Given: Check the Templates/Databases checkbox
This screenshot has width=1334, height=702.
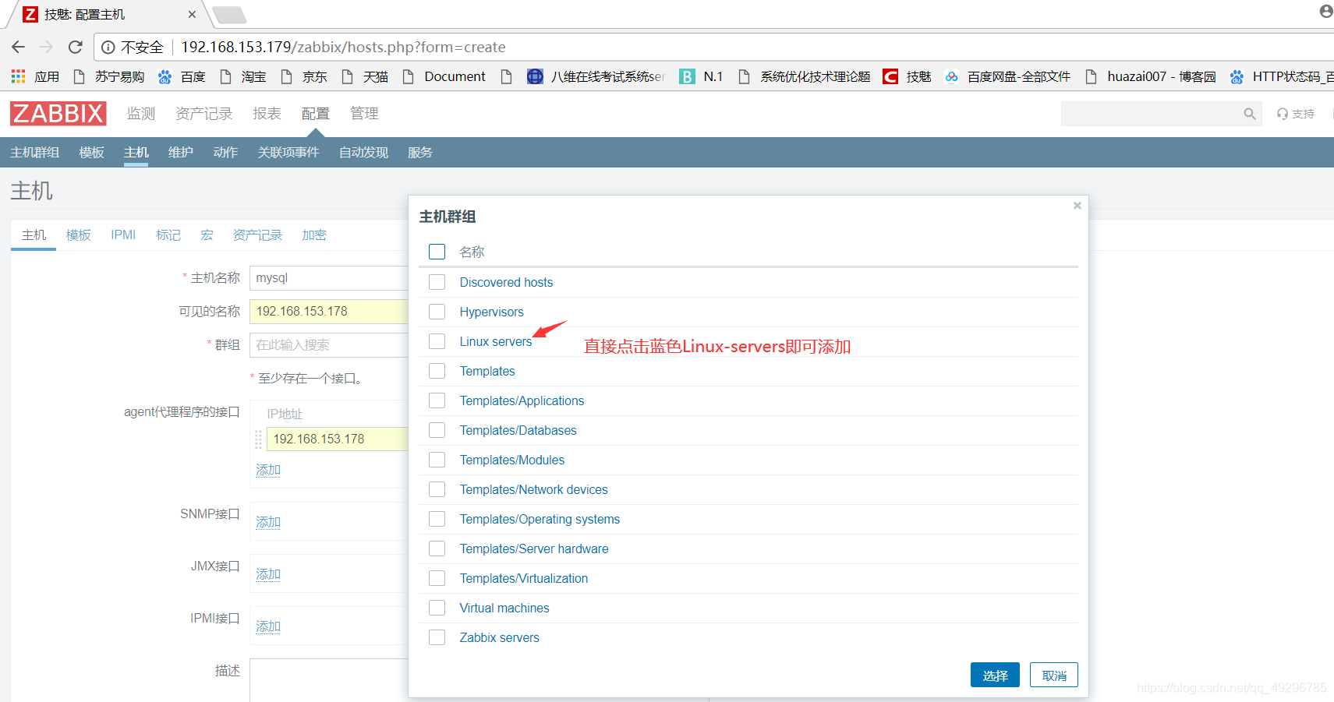Looking at the screenshot, I should (437, 430).
